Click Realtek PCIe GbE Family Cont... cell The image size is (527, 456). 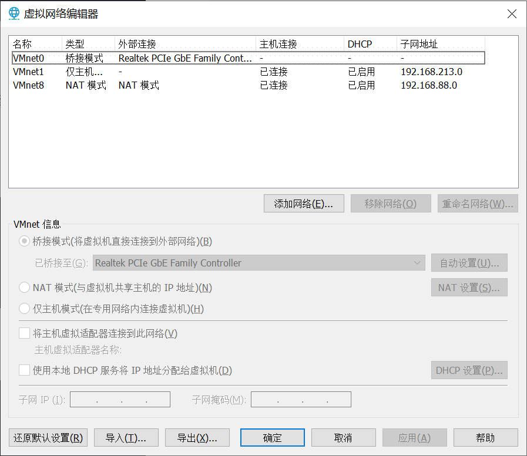tap(185, 58)
